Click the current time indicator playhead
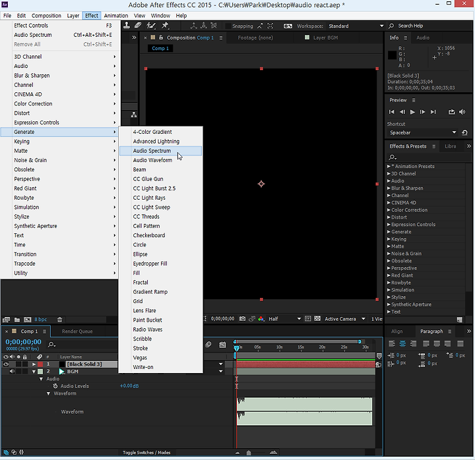Image resolution: width=475 pixels, height=460 pixels. [237, 348]
